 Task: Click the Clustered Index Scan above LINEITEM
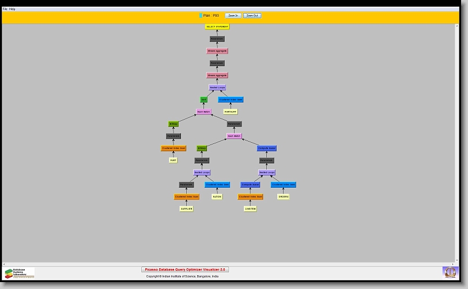click(x=250, y=197)
